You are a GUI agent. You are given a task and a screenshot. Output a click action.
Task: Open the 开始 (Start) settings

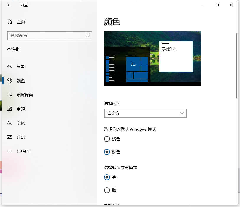tap(21, 137)
